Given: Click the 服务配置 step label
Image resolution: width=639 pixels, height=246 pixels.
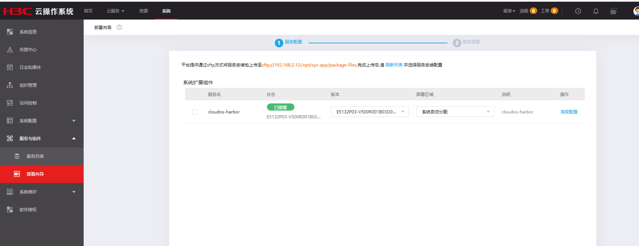Looking at the screenshot, I should pos(293,42).
